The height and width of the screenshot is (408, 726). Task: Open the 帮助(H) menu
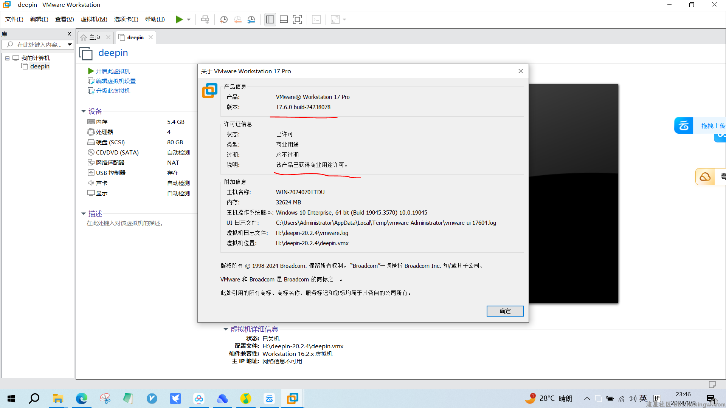pyautogui.click(x=155, y=19)
